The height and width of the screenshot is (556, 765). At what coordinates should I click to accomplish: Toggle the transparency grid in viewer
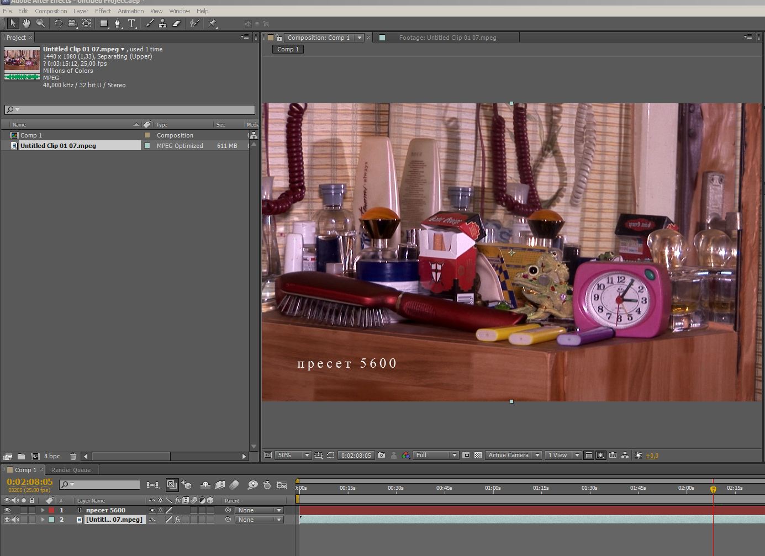tap(478, 456)
